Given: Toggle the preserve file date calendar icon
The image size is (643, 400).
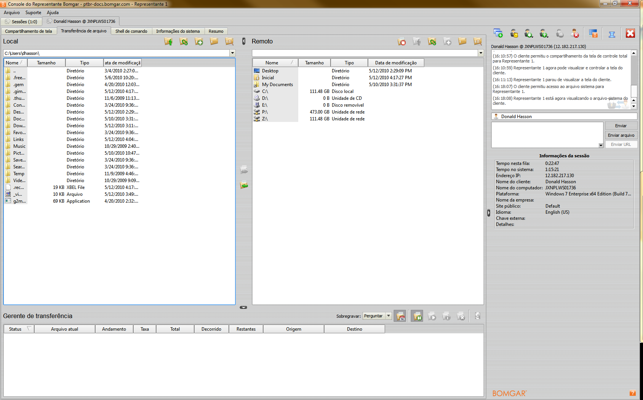Looking at the screenshot, I should (x=400, y=316).
